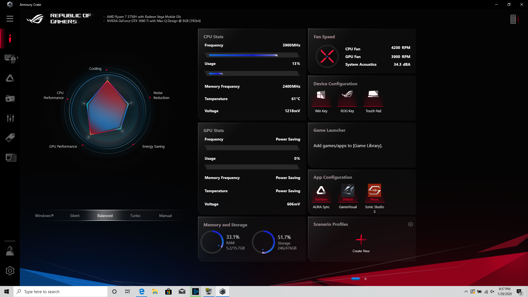This screenshot has width=528, height=297.
Task: Click the muted volume tray icon
Action: click(x=492, y=291)
